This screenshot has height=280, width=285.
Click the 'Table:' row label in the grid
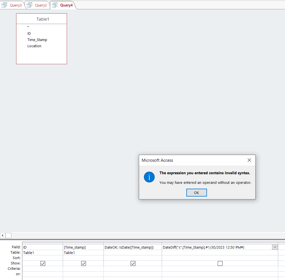coord(16,252)
